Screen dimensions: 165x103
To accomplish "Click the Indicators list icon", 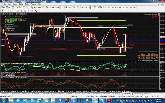I will [x=90, y=7].
